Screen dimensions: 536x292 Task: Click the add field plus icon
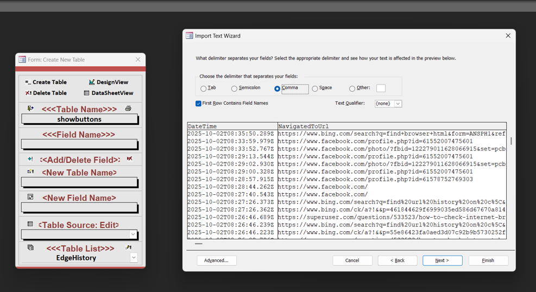pos(30,159)
